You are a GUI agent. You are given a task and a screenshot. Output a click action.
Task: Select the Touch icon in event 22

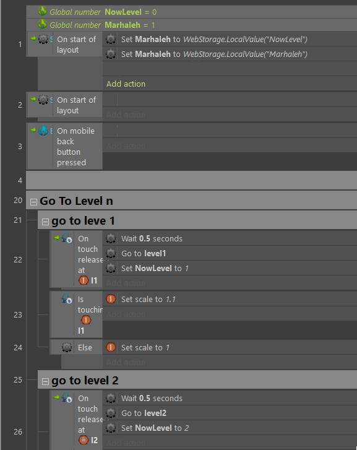click(x=67, y=238)
